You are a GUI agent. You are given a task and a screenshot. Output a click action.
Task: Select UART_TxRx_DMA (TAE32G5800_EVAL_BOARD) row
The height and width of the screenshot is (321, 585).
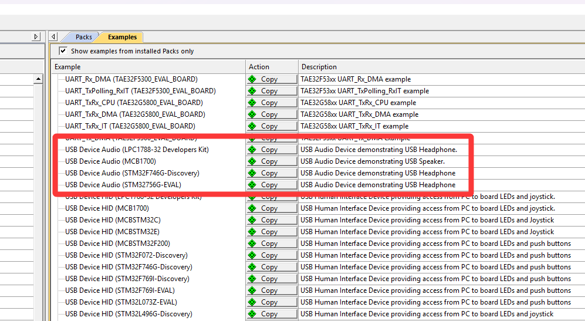(135, 114)
